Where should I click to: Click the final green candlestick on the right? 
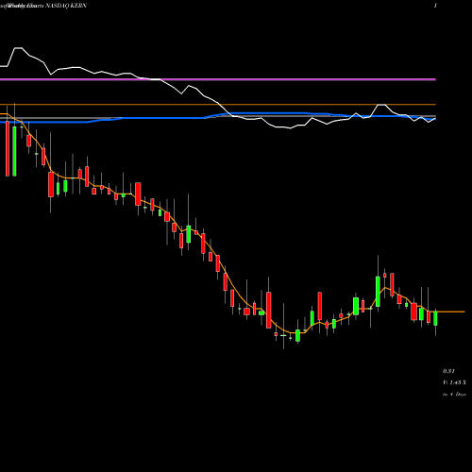tap(436, 318)
